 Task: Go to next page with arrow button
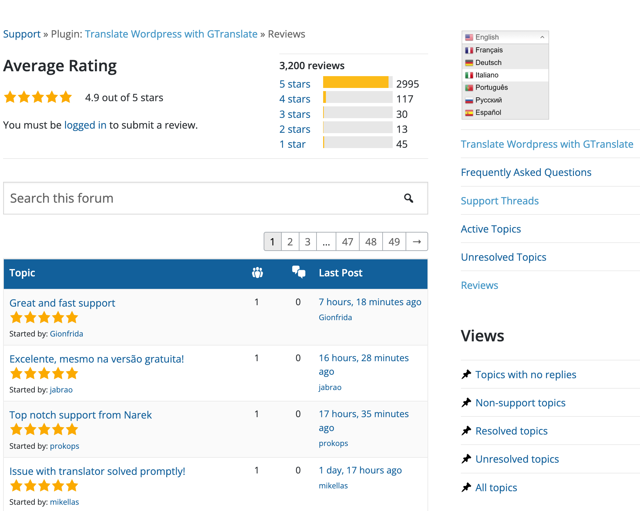click(417, 242)
